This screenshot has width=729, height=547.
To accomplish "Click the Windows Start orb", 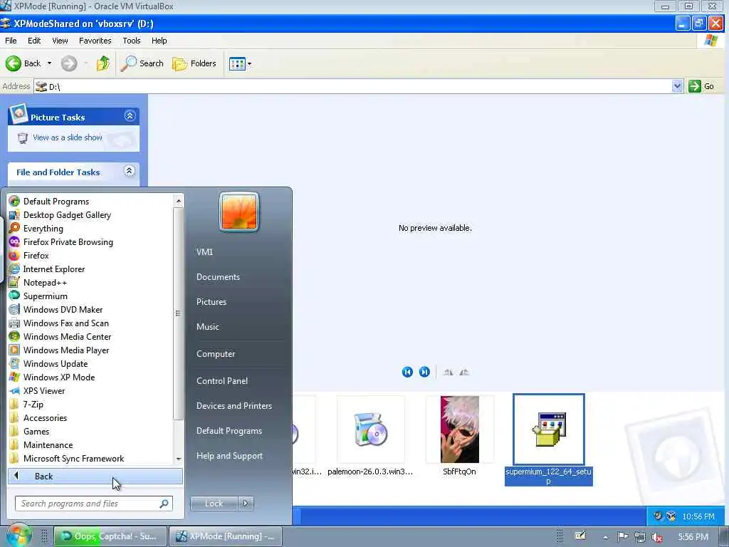I will [19, 536].
